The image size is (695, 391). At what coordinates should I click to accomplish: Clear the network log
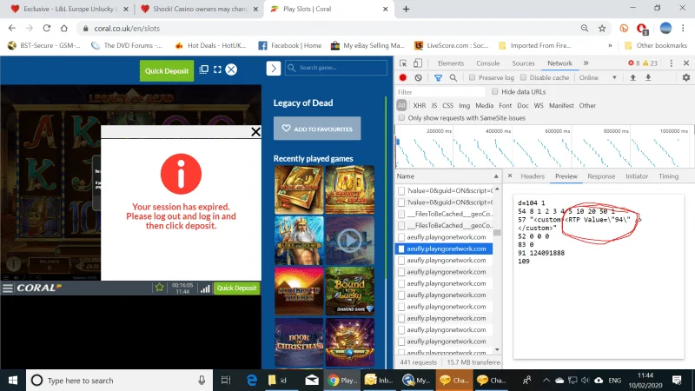coord(418,77)
